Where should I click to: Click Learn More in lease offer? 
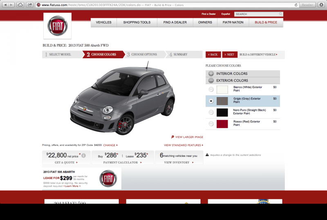point(72,186)
